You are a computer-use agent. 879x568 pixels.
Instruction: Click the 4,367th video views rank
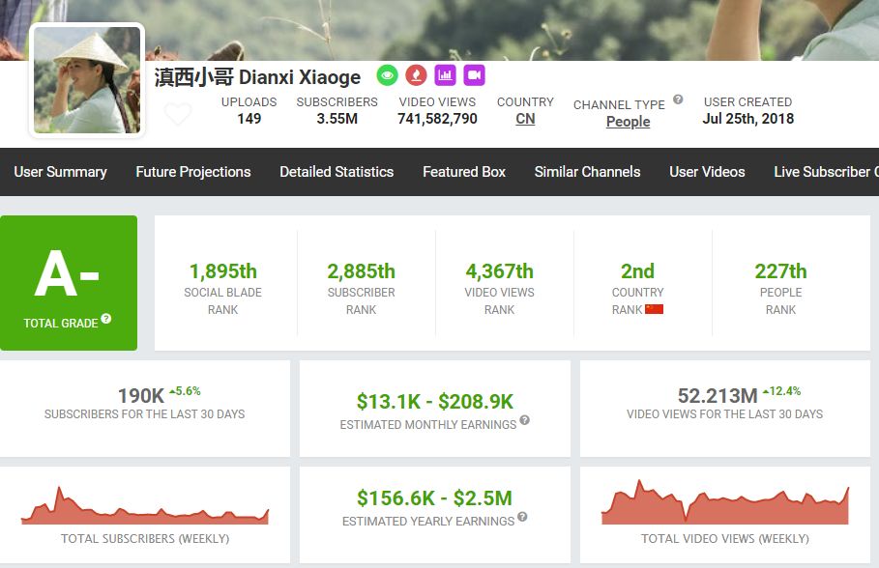point(500,271)
